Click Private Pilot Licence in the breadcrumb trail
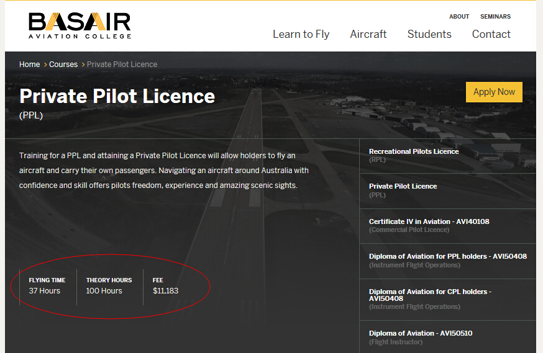Image resolution: width=543 pixels, height=353 pixels. [122, 65]
